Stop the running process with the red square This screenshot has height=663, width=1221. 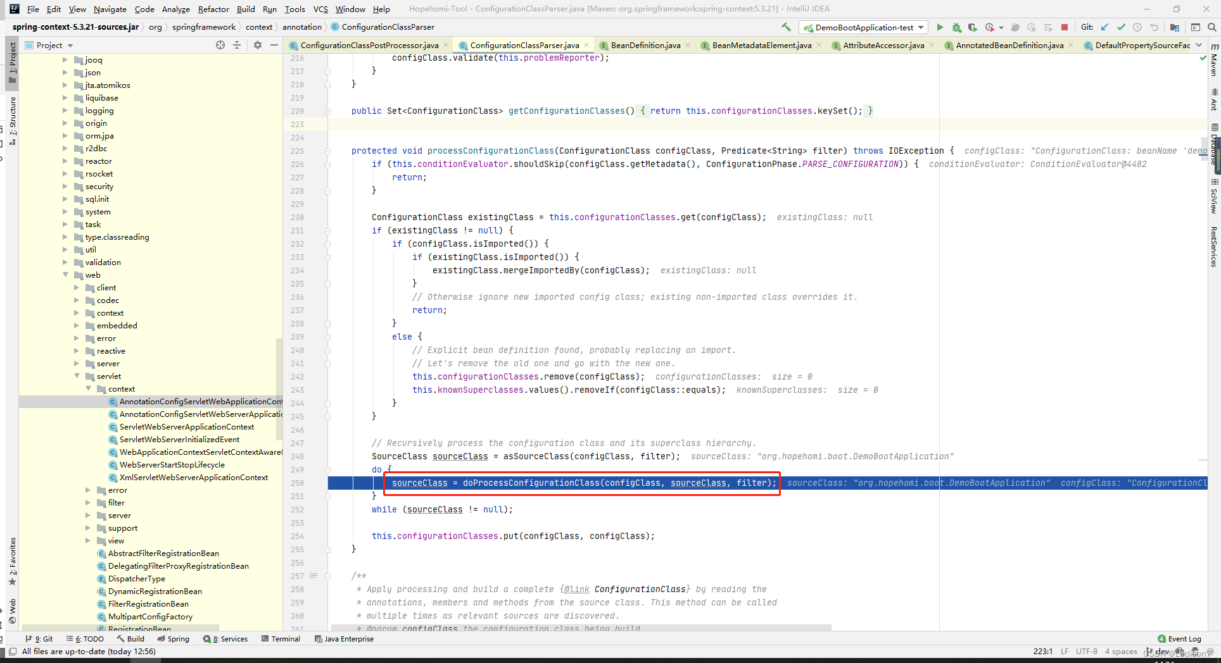pos(1065,27)
